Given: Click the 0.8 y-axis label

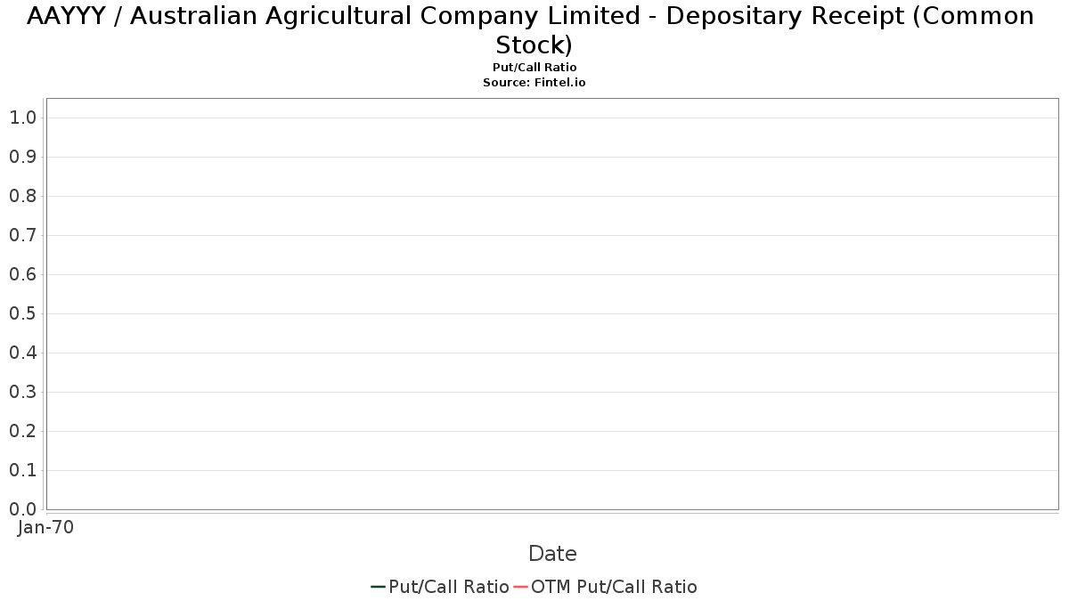Looking at the screenshot, I should [23, 196].
